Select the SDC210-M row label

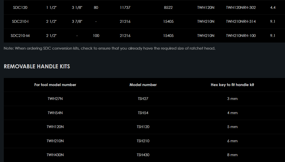[20, 36]
